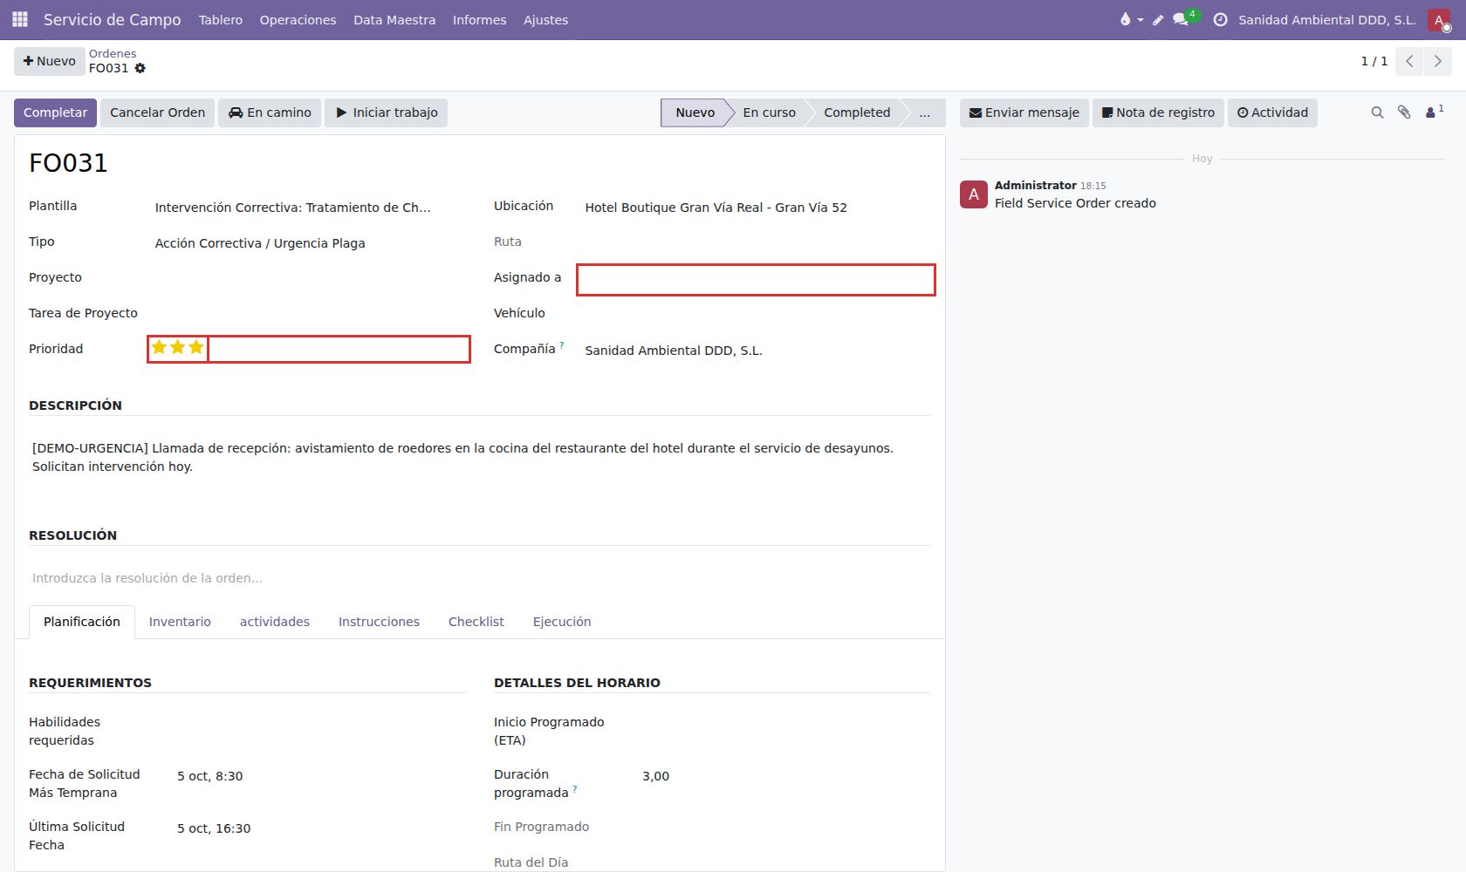Expand the '...' more stages in status bar

click(924, 112)
